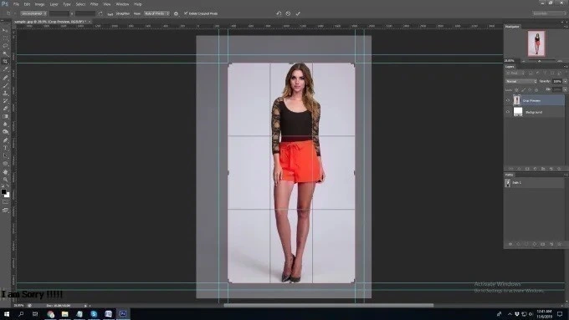Open the Layer menu
The image size is (569, 320).
click(x=54, y=4)
